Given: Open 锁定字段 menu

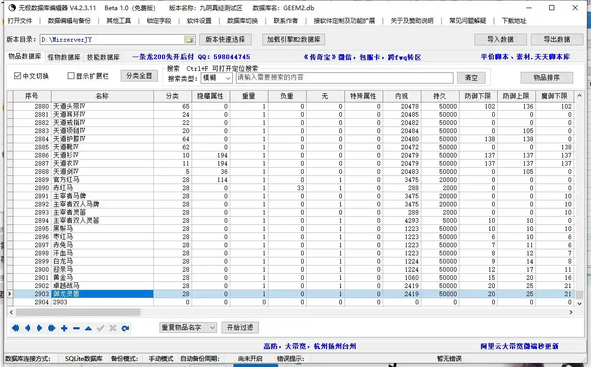Looking at the screenshot, I should coord(159,21).
